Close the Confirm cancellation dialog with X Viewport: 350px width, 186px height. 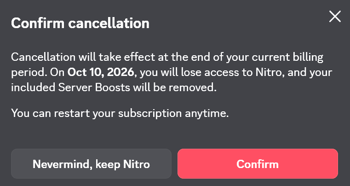pos(334,17)
